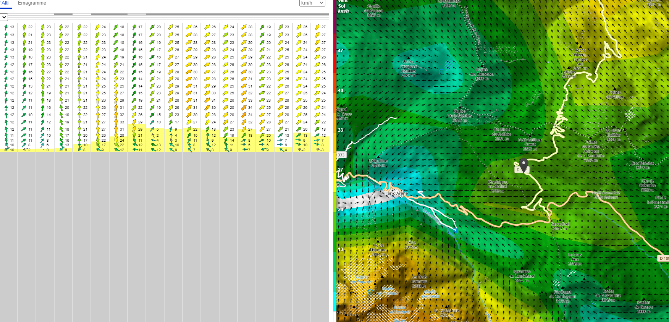The width and height of the screenshot is (669, 322).
Task: Click the Aiguille du Goléon label
Action: coord(374,11)
